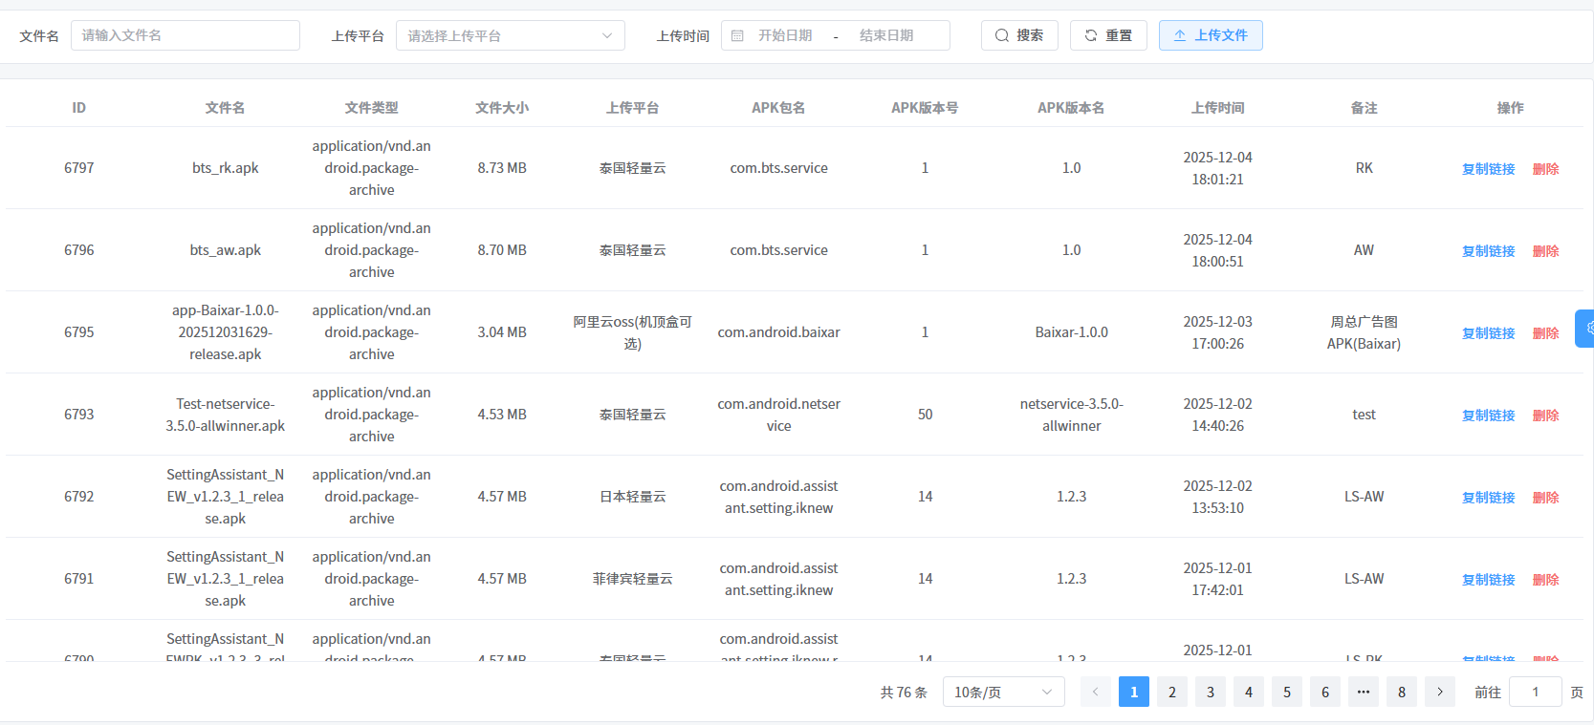Go to page 2 in pagination
The width and height of the screenshot is (1594, 725).
point(1172,692)
